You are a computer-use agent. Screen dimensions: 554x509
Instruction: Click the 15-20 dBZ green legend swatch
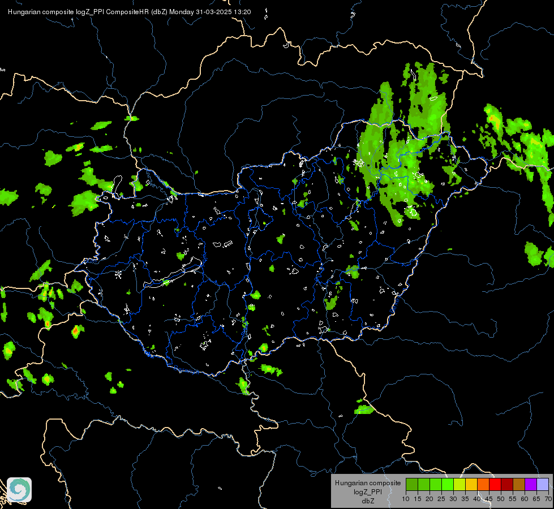(424, 484)
